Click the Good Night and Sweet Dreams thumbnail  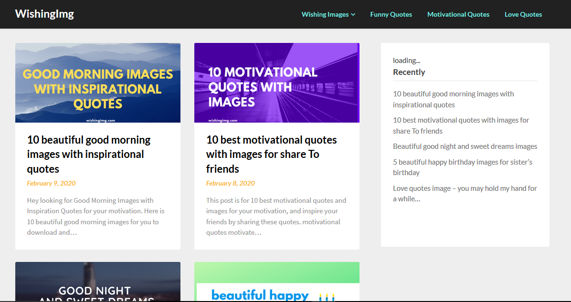(98, 281)
